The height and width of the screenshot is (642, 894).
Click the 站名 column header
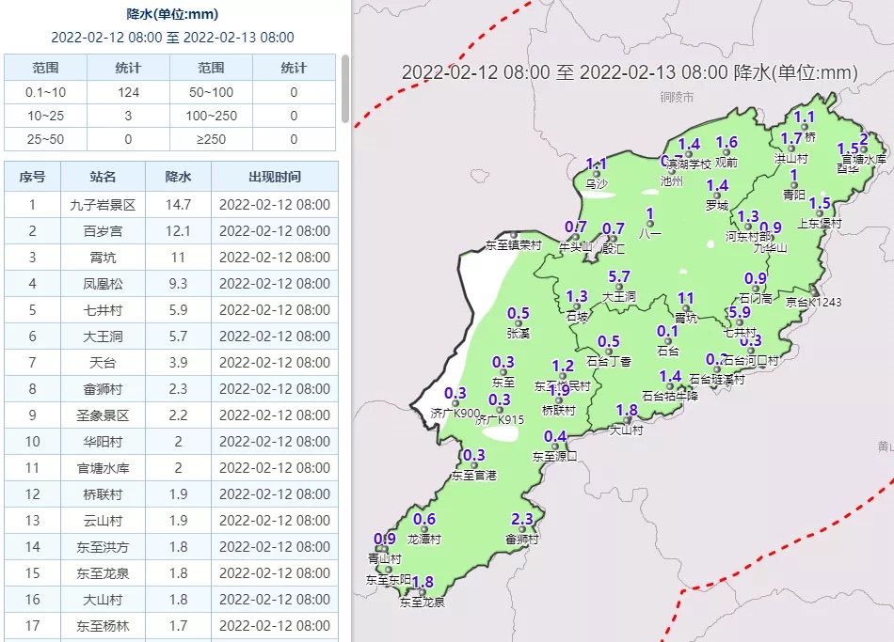click(103, 177)
